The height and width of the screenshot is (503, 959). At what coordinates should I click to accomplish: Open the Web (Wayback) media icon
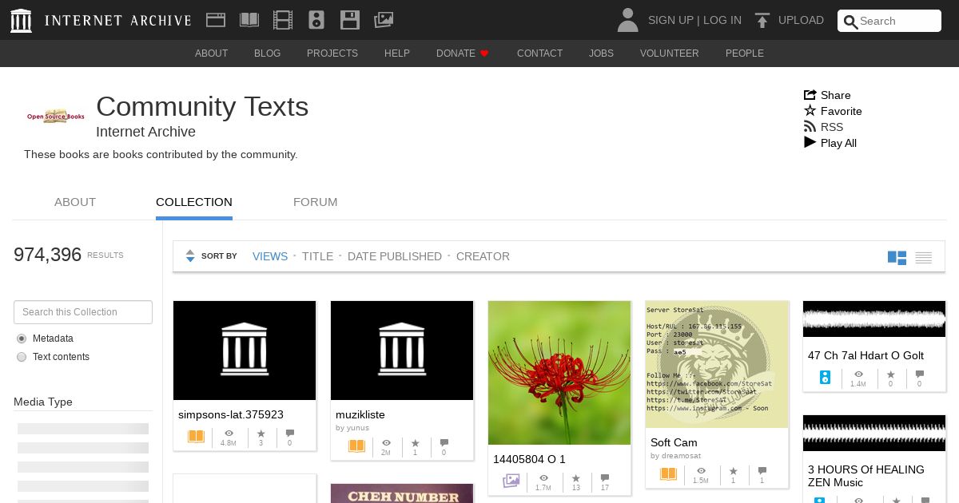click(x=215, y=20)
